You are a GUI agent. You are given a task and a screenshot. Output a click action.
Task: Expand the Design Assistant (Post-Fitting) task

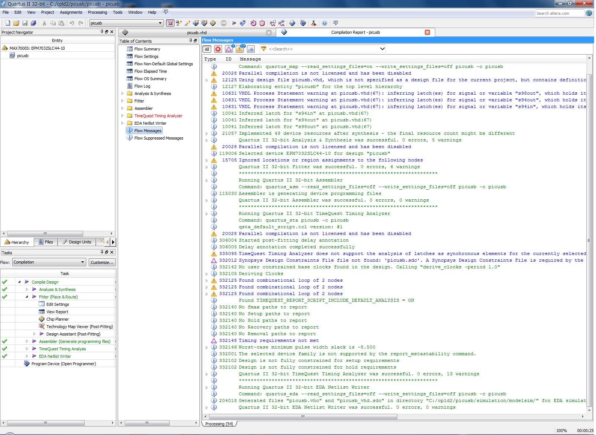34,334
